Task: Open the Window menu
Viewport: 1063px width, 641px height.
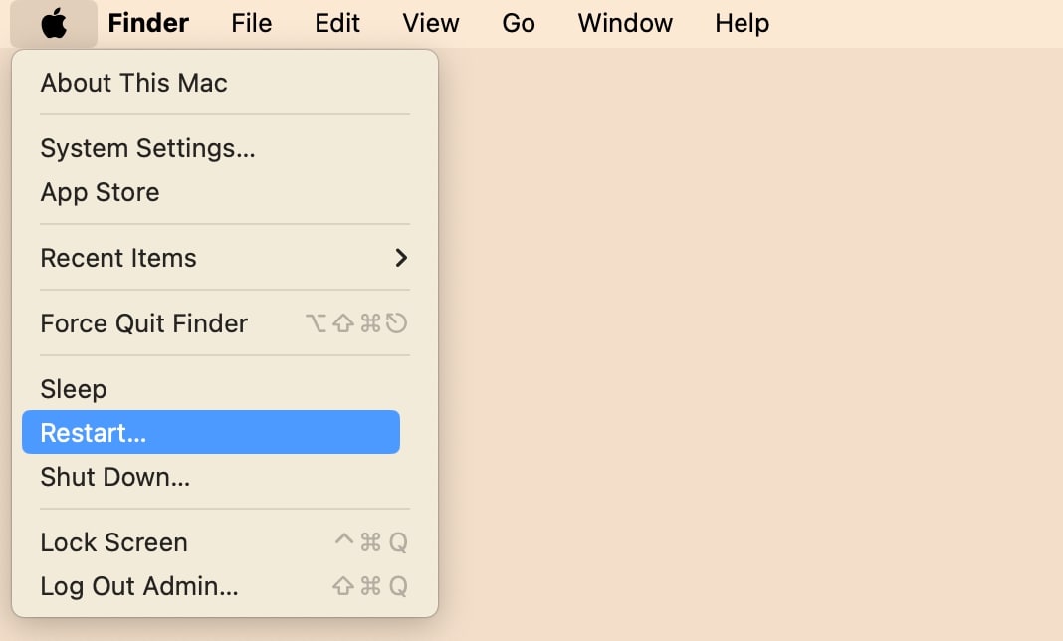Action: tap(624, 23)
